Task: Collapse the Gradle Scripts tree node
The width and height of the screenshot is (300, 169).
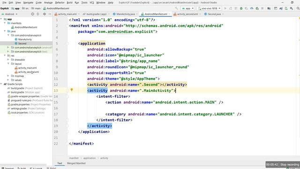Action: (1, 84)
